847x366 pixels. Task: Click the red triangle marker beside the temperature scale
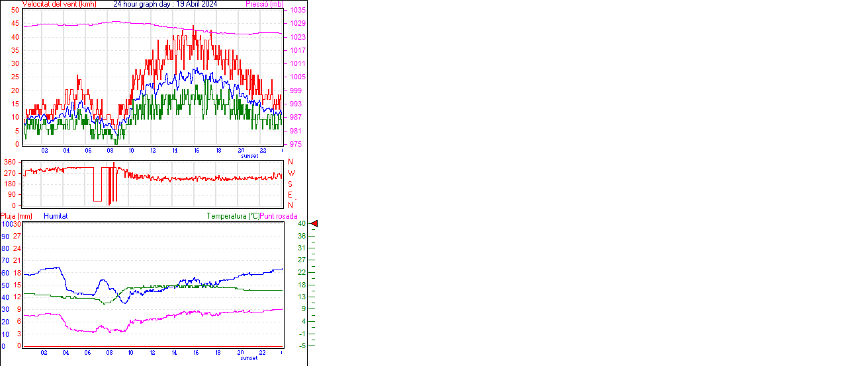(314, 224)
